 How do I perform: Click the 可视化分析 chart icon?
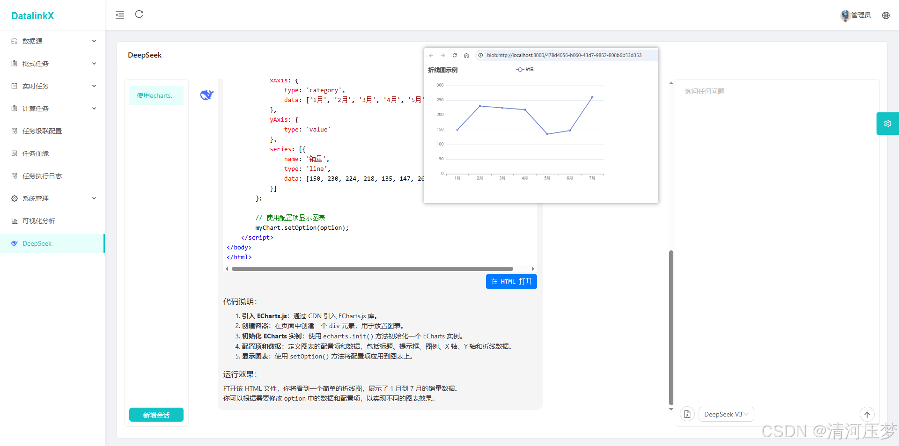pos(15,221)
